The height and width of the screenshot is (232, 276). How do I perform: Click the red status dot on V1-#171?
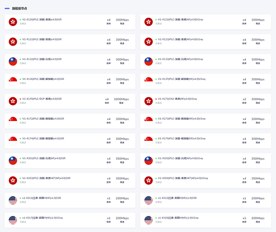click(x=156, y=99)
